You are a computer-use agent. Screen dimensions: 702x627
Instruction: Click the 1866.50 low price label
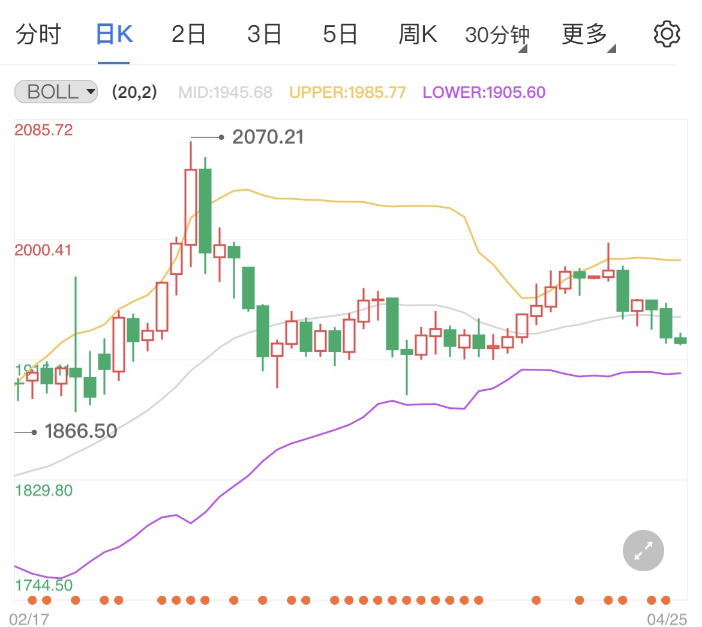[80, 431]
